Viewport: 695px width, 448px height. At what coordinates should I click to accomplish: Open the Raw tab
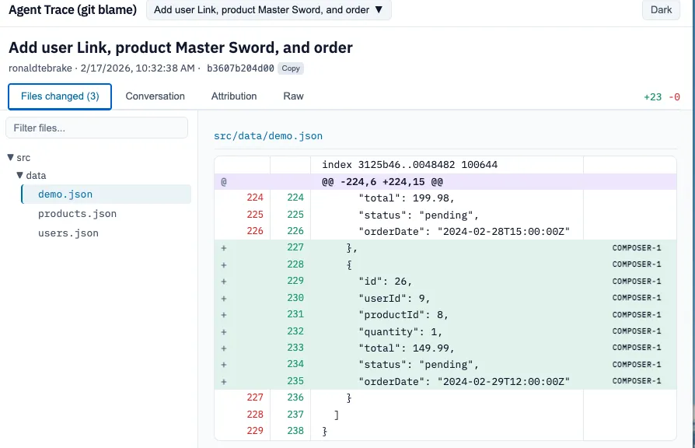point(293,96)
